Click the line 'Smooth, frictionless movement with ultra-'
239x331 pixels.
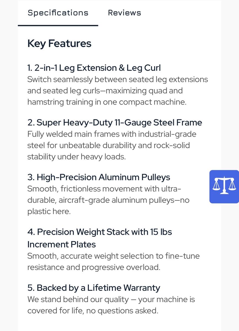(104, 189)
